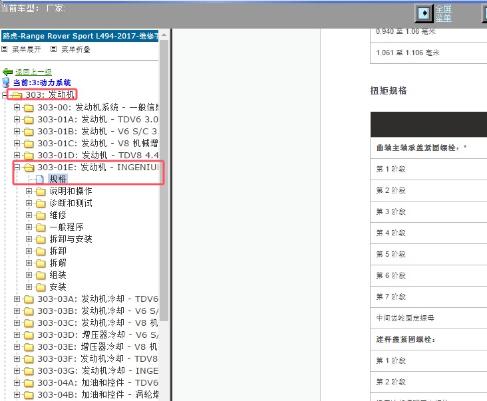
Task: Expand the 303-01B V6 S/C node
Action: (17, 131)
